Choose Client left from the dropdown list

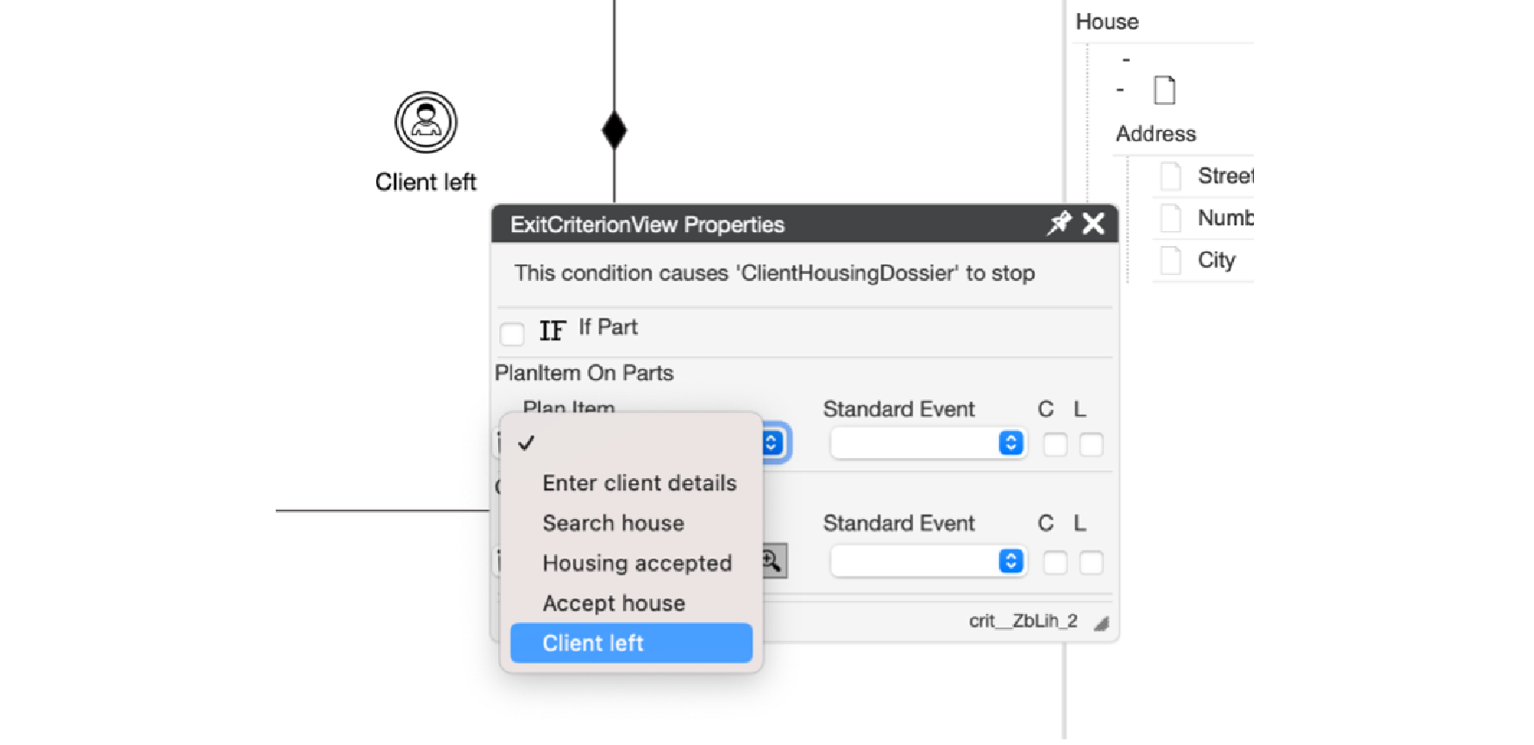(630, 643)
